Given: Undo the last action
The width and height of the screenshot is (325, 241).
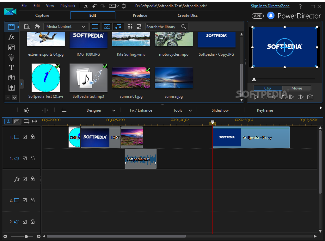Looking at the screenshot, I should coord(95,6).
